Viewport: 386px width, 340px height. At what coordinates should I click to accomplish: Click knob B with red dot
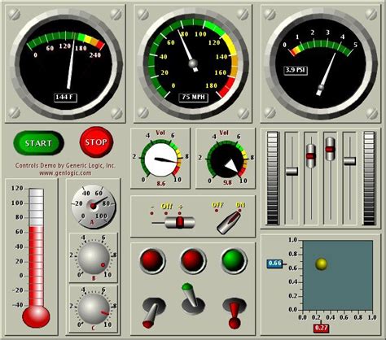(94, 258)
